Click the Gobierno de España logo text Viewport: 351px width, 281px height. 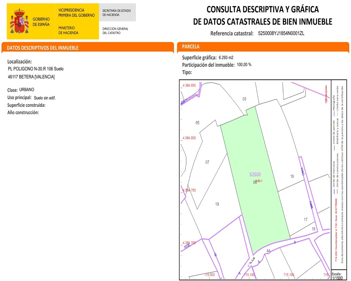pyautogui.click(x=41, y=22)
